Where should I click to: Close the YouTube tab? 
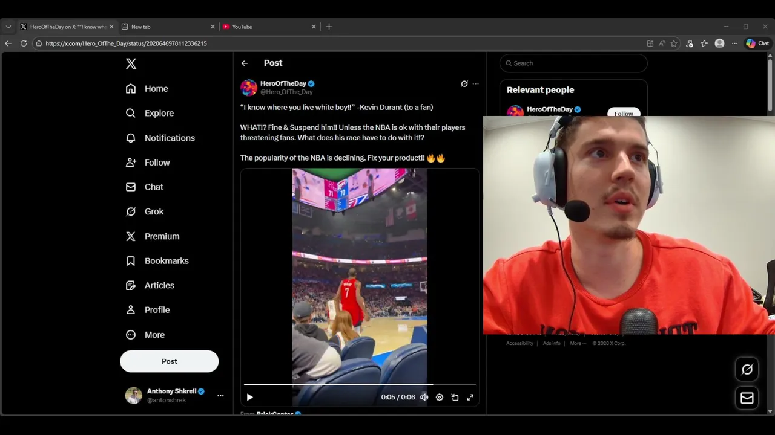pyautogui.click(x=314, y=27)
